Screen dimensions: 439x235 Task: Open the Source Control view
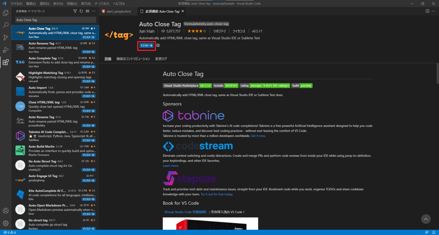6,37
